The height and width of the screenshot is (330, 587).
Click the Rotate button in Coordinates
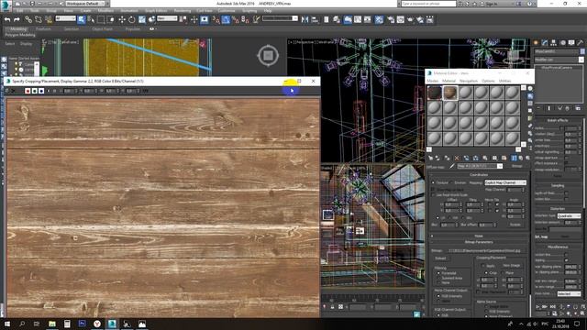pyautogui.click(x=515, y=225)
